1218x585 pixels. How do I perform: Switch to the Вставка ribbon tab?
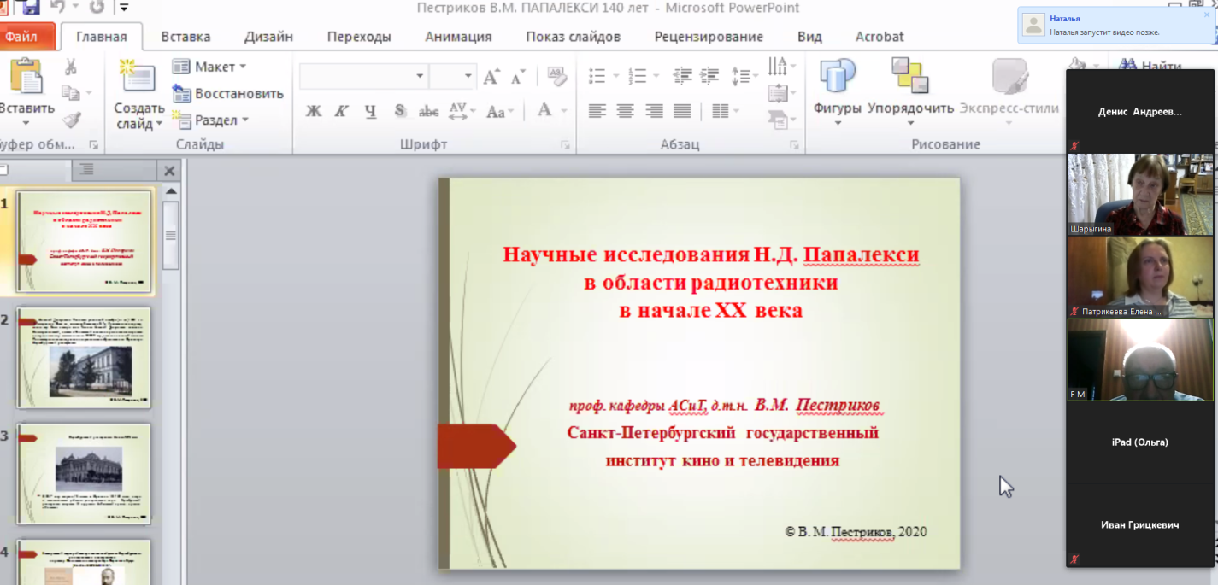pyautogui.click(x=185, y=37)
